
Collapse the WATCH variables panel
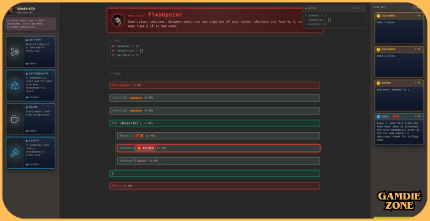[x=362, y=8]
